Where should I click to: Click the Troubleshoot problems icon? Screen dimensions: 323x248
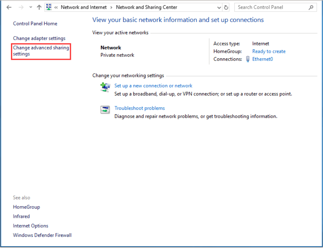pos(105,110)
